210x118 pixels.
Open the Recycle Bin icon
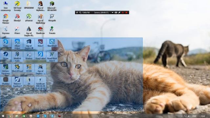[x=6, y=30]
